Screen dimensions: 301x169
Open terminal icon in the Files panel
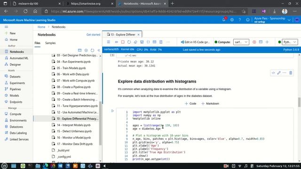pos(79,50)
